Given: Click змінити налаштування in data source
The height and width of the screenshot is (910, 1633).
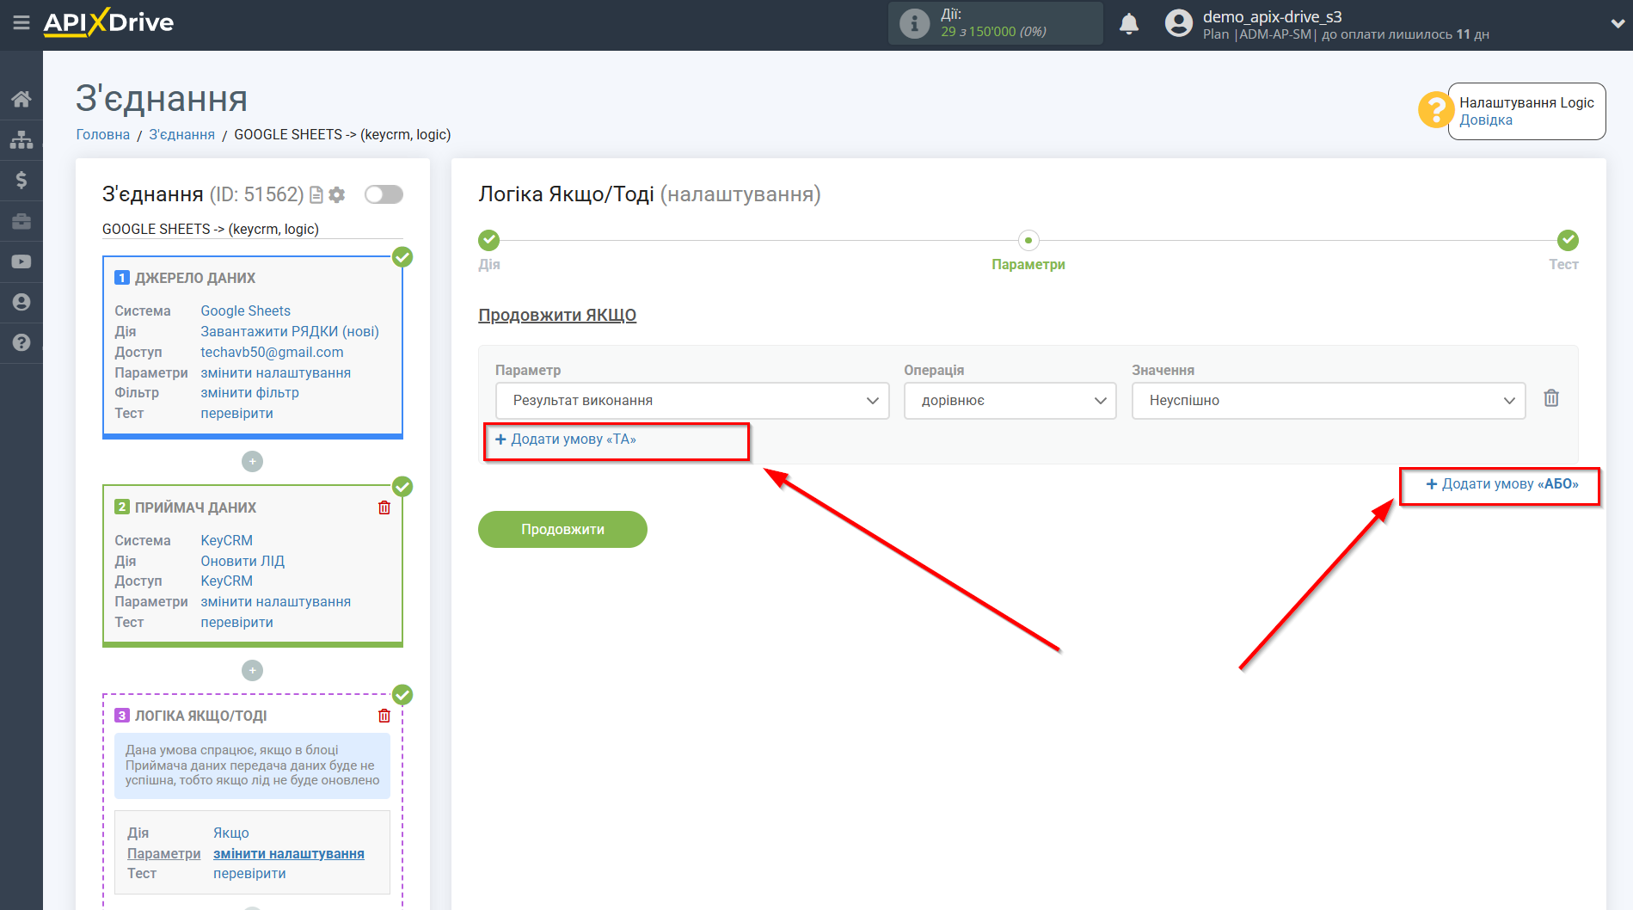Looking at the screenshot, I should click(x=275, y=372).
